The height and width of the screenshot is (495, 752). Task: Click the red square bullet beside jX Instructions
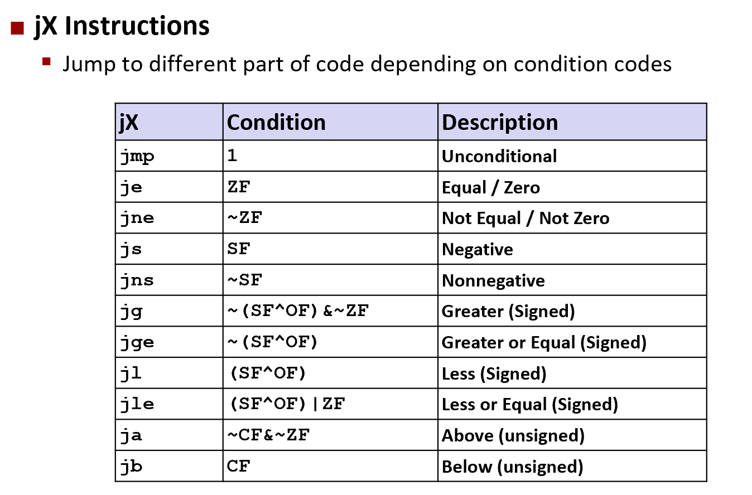18,28
